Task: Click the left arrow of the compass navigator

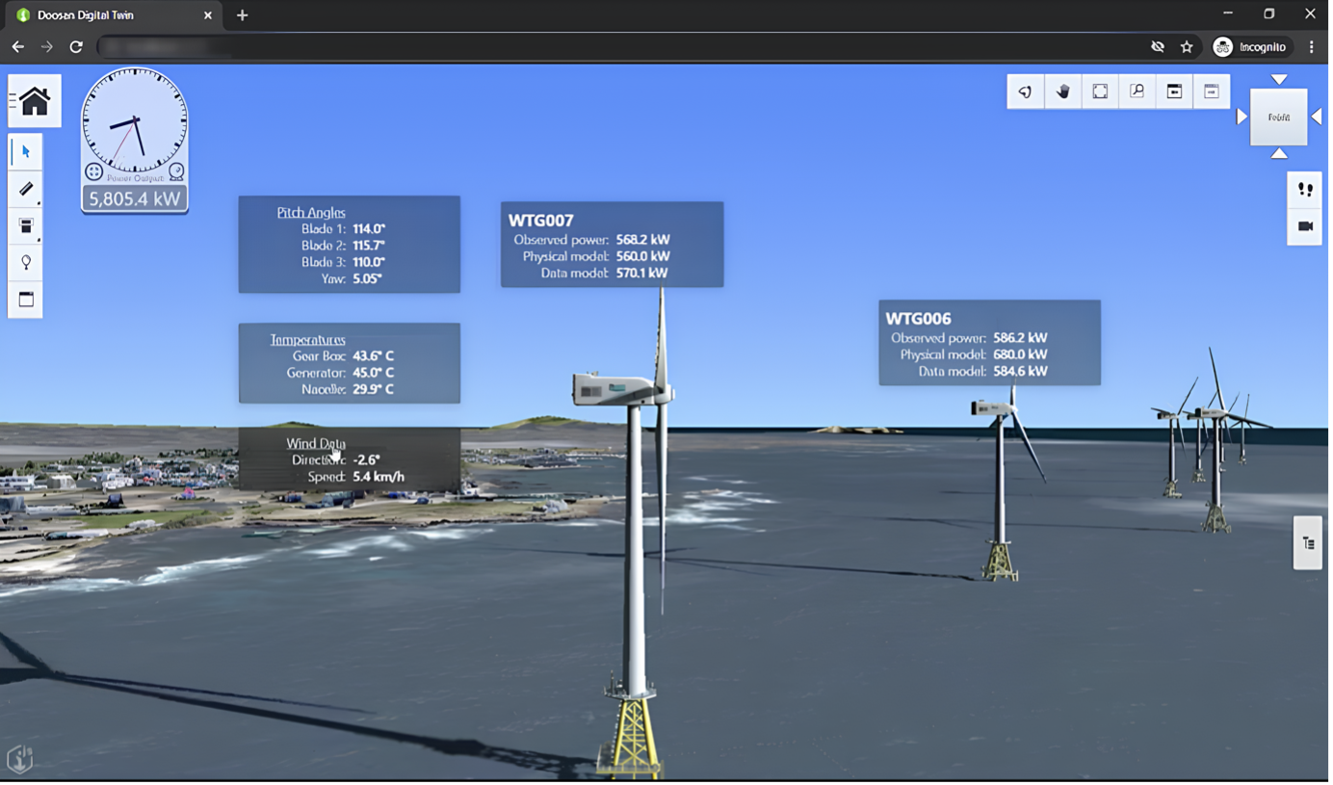Action: [1241, 117]
